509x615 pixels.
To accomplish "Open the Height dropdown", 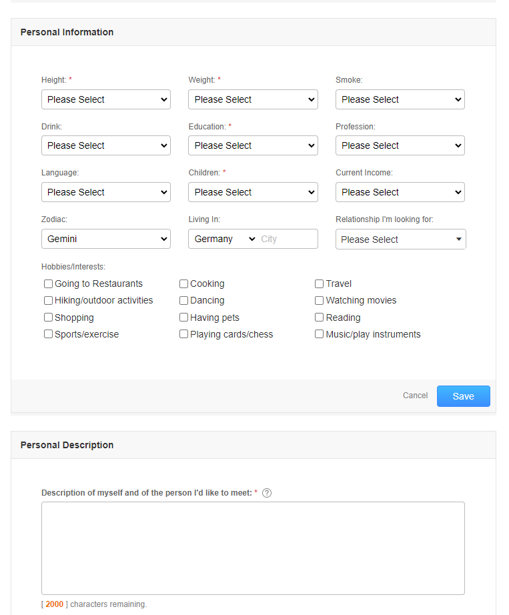I will click(x=105, y=99).
